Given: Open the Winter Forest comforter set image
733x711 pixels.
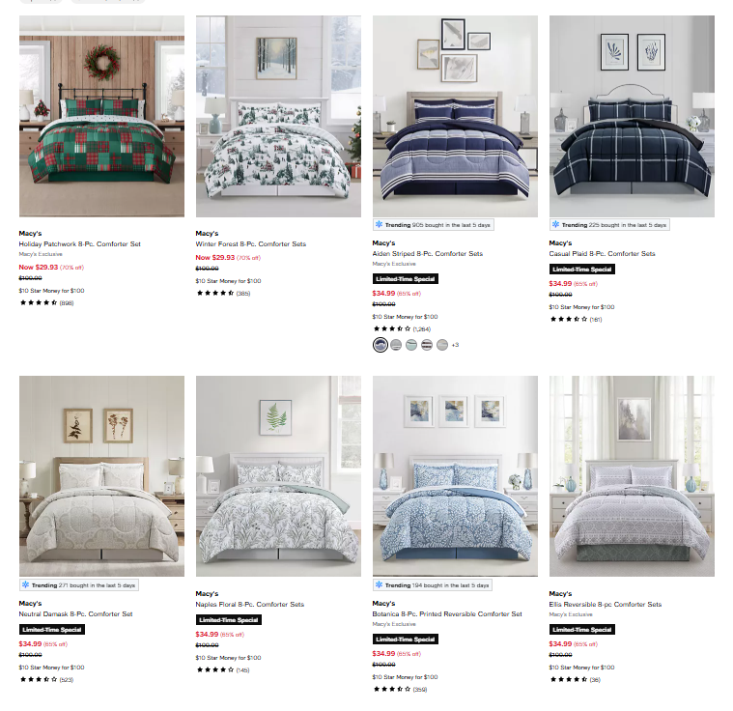Looking at the screenshot, I should pyautogui.click(x=278, y=116).
